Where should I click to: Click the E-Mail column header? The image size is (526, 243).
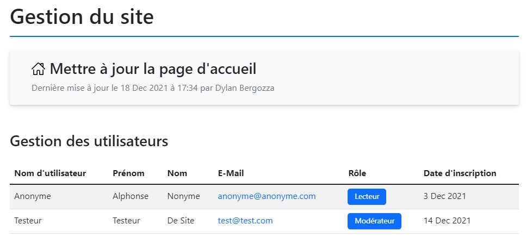coord(231,173)
